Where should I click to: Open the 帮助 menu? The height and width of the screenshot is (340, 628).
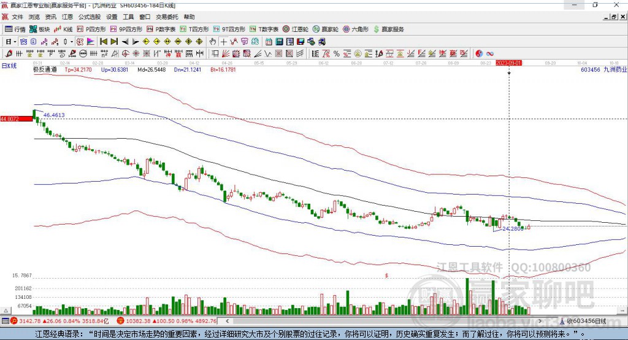(189, 17)
